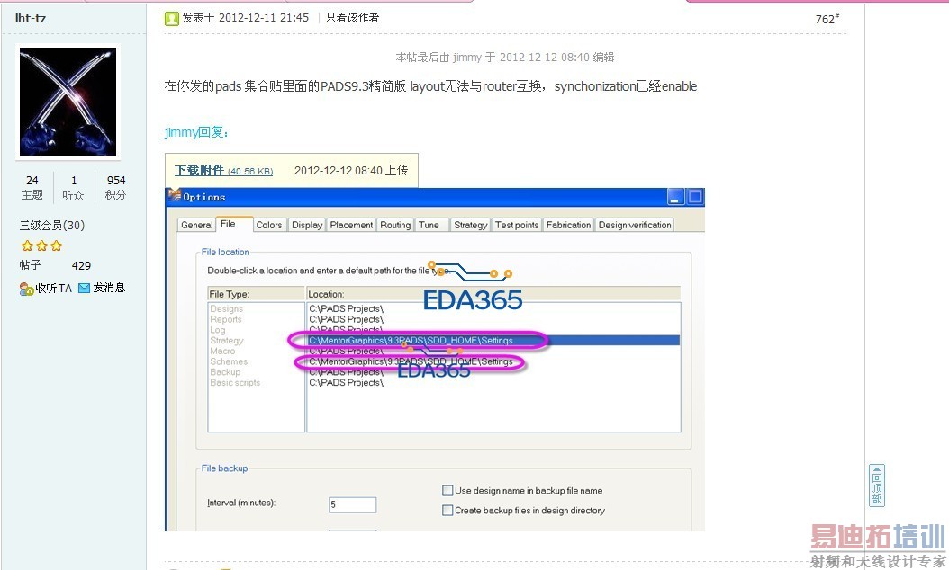Select Backup in File Type list
The width and height of the screenshot is (949, 570).
(225, 371)
